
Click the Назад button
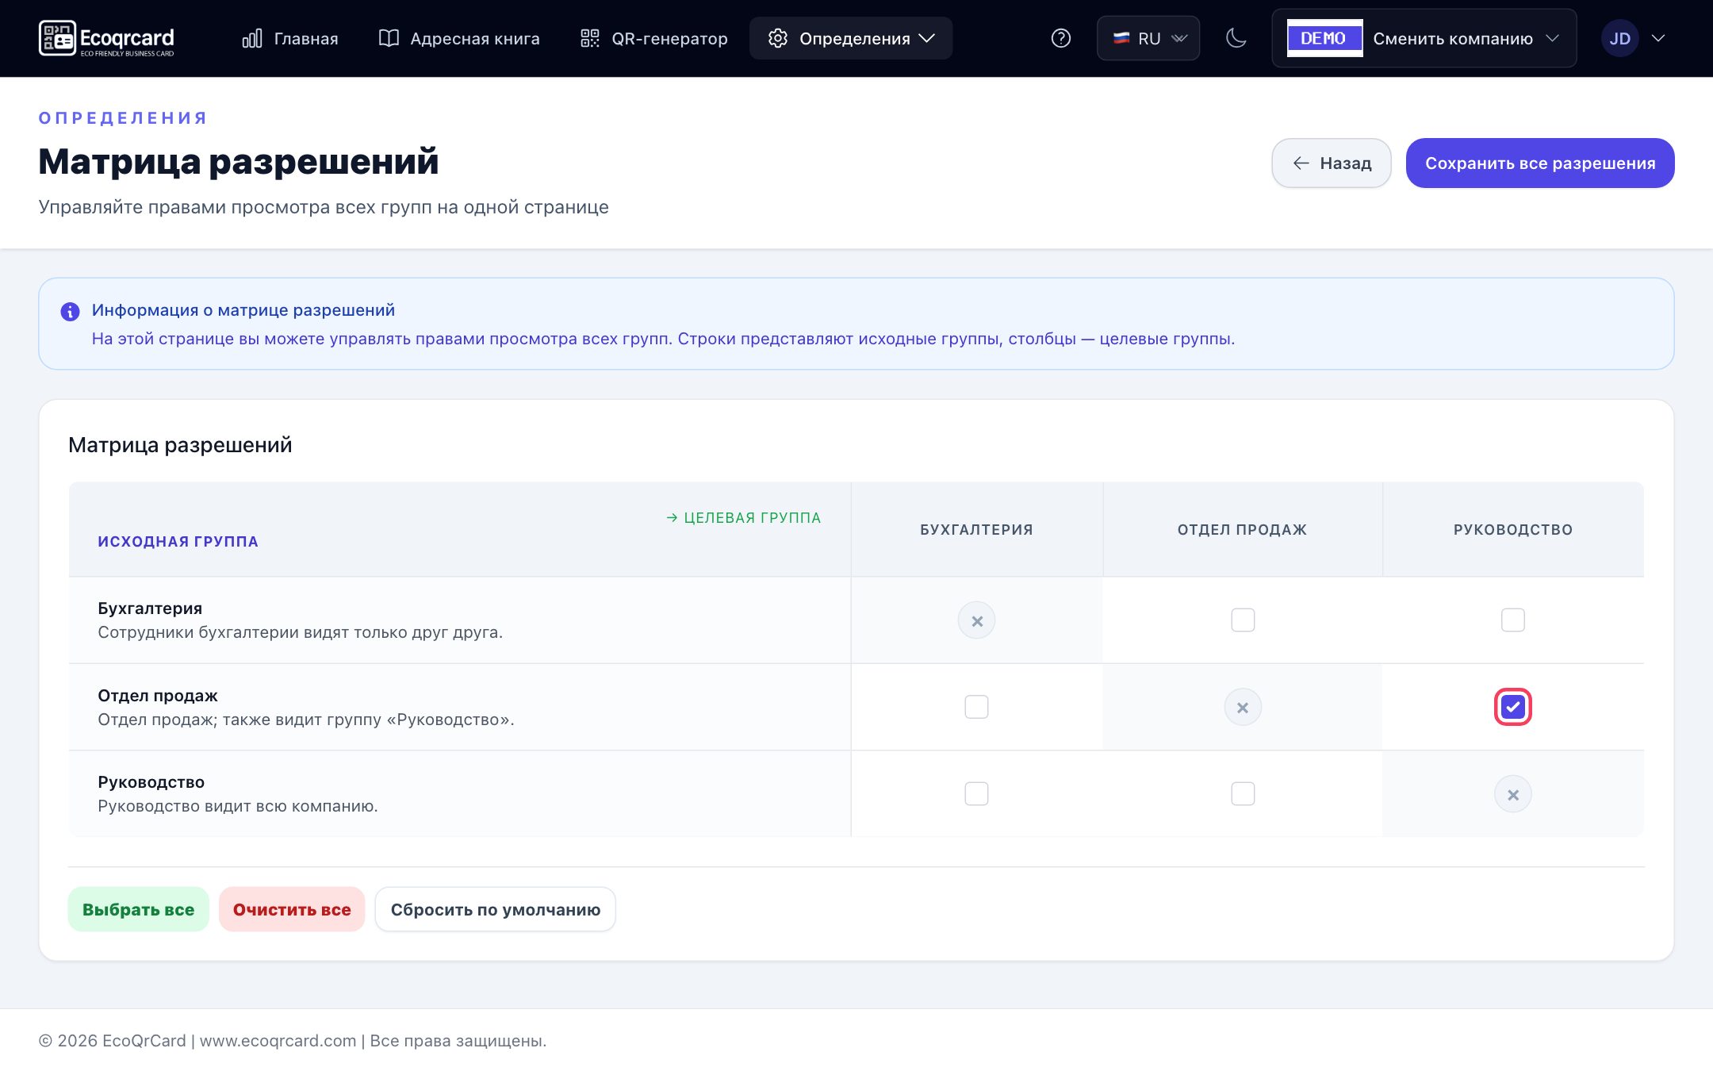(1331, 163)
